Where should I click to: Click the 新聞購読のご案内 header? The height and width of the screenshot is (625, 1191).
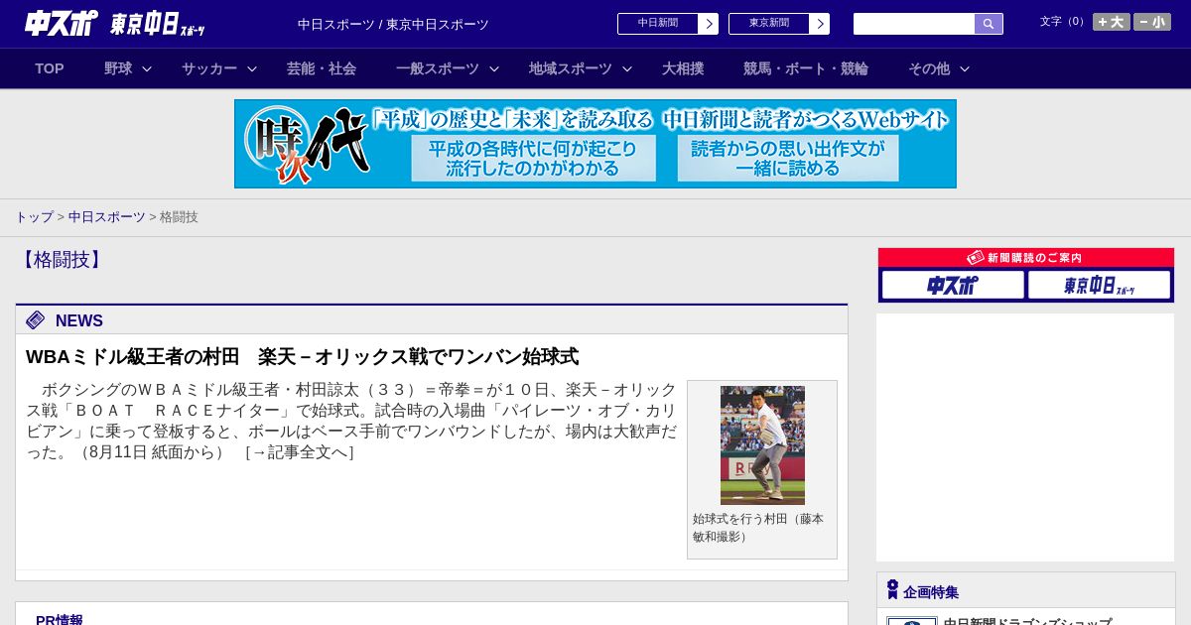1026,258
